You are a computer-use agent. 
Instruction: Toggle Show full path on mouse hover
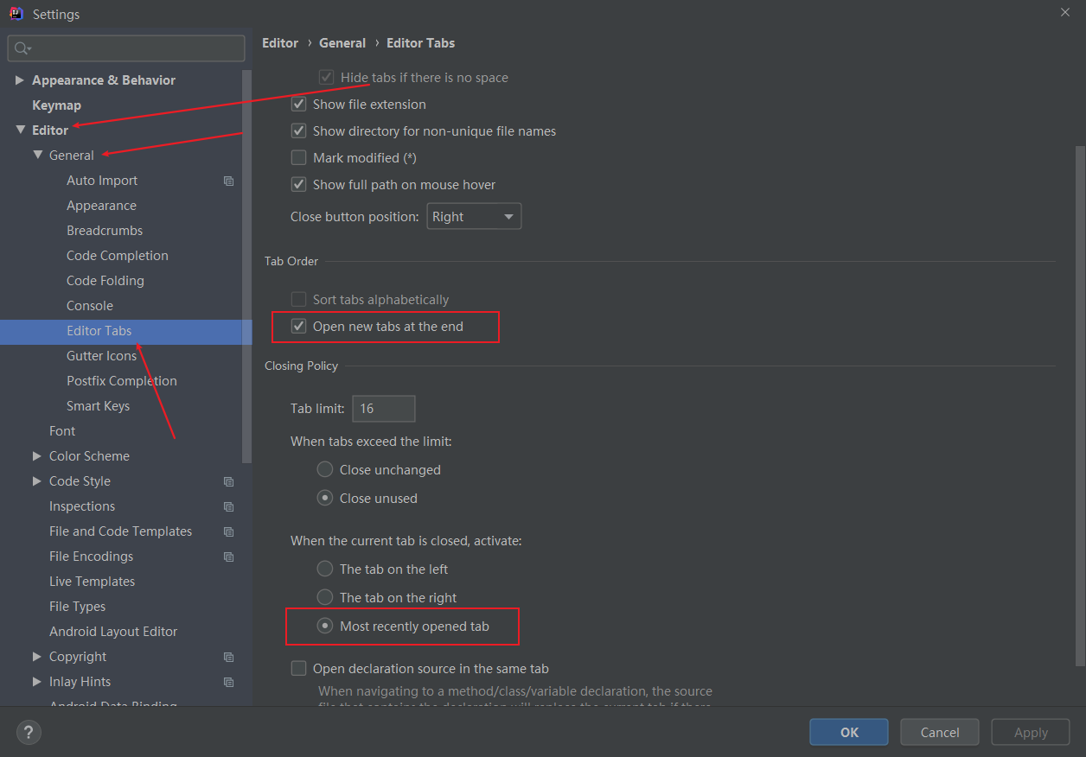point(299,184)
